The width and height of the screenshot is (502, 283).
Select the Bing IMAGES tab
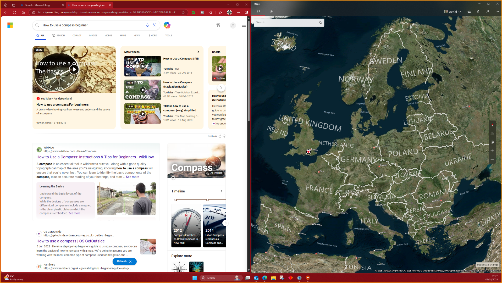pyautogui.click(x=93, y=36)
